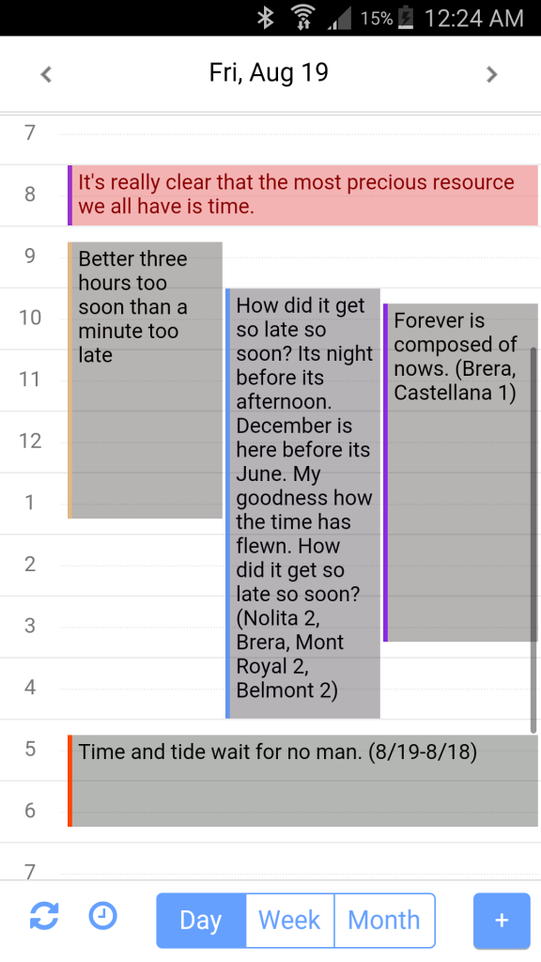
Task: Tap the Bluetooth status icon
Action: 265,18
